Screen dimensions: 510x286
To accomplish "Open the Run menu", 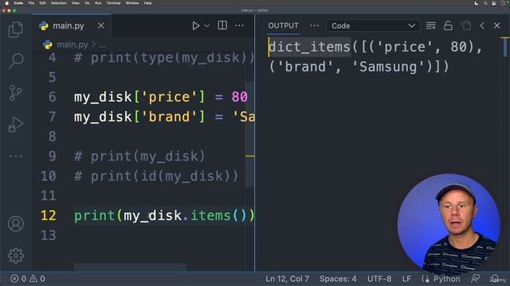I will click(x=98, y=3).
